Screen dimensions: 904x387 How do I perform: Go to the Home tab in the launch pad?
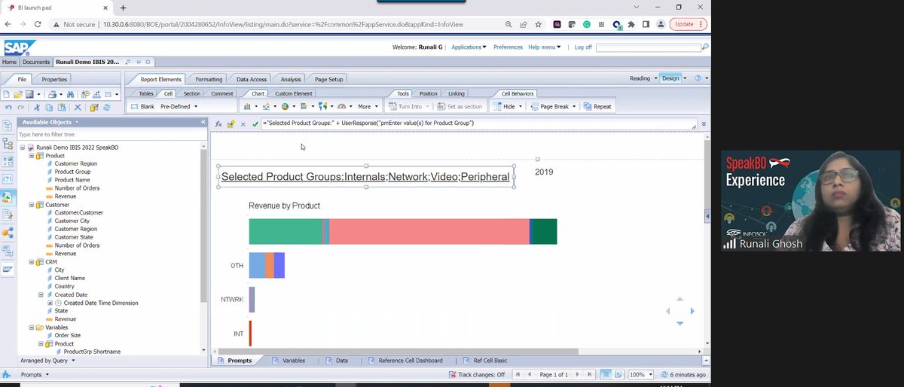pyautogui.click(x=9, y=62)
